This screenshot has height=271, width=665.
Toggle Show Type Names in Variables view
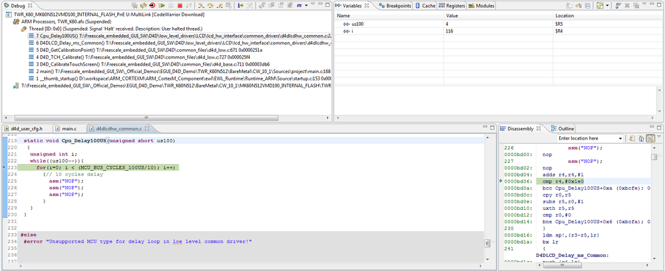pos(569,5)
